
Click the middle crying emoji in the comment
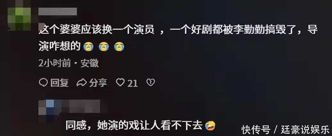tap(104, 47)
